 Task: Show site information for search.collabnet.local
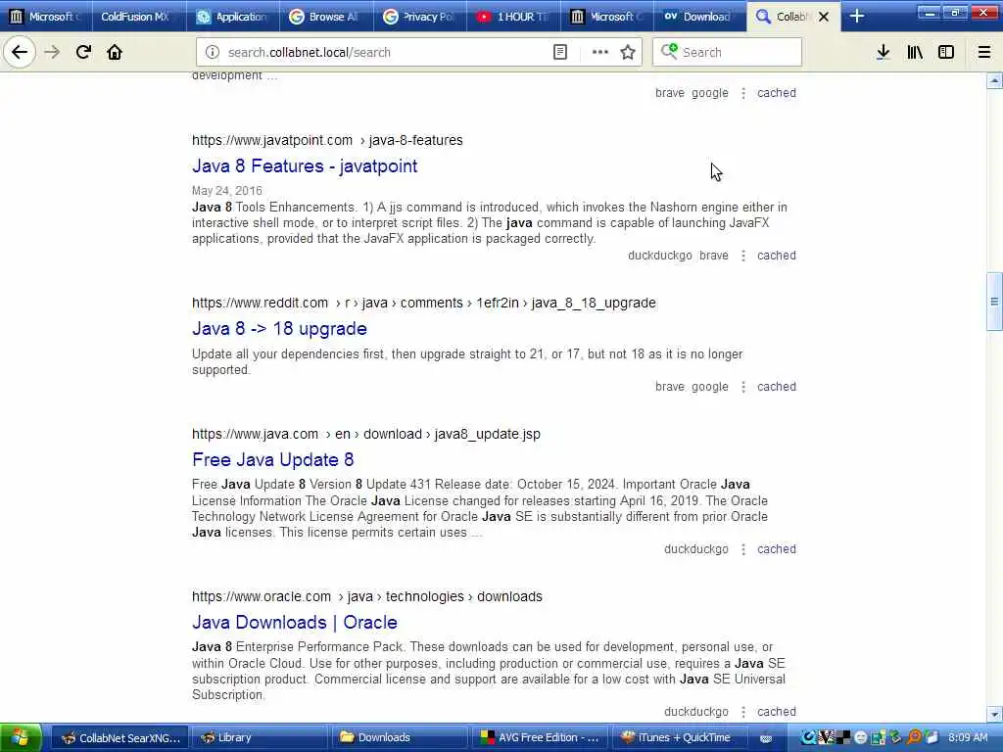coord(213,53)
